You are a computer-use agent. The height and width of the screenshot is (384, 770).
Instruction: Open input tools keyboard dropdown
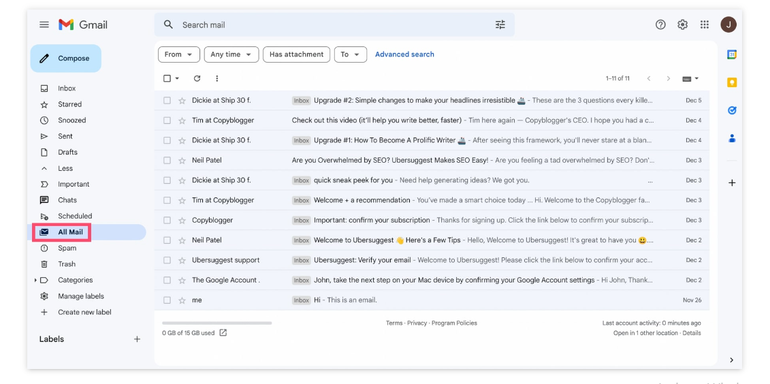[x=690, y=78]
